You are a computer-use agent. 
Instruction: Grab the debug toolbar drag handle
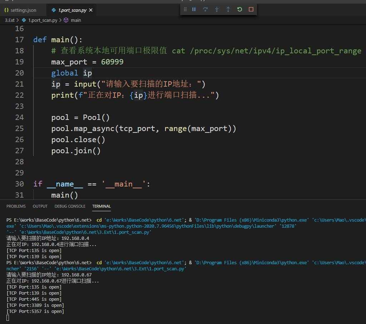pyautogui.click(x=185, y=9)
